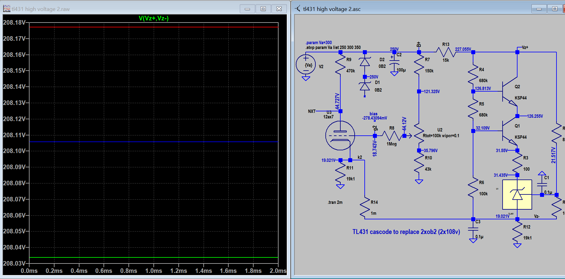Click the 126.255V node voltage label
The image size is (565, 279).
click(x=535, y=116)
